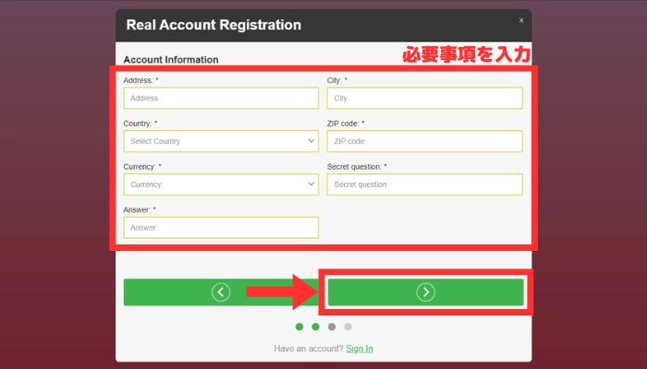Click the Account Information heading
Viewport: 647px width, 369px height.
coord(171,60)
